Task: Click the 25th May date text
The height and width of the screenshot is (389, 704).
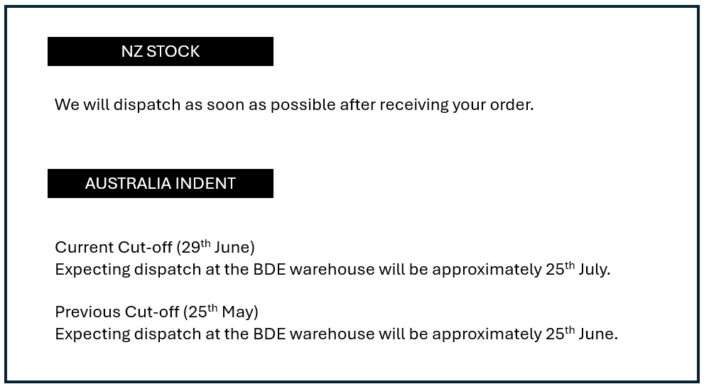Action: coord(221,312)
